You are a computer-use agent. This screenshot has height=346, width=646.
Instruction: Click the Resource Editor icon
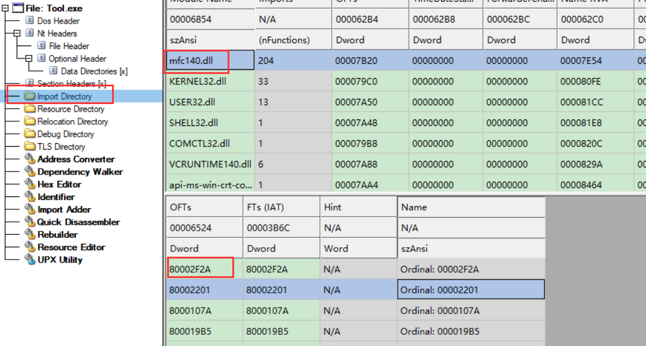pyautogui.click(x=30, y=247)
